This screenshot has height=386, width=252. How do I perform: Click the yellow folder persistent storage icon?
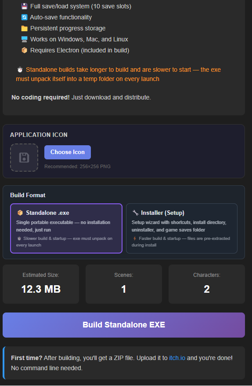pyautogui.click(x=24, y=28)
